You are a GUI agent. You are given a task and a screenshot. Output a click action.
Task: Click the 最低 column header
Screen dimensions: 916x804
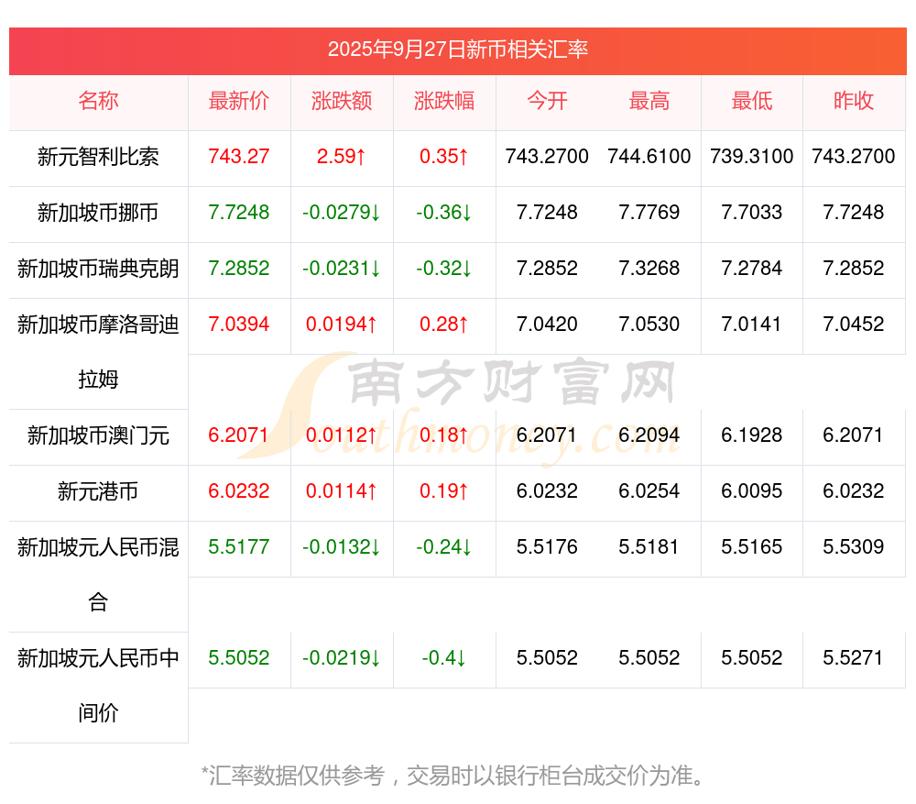[x=751, y=101]
